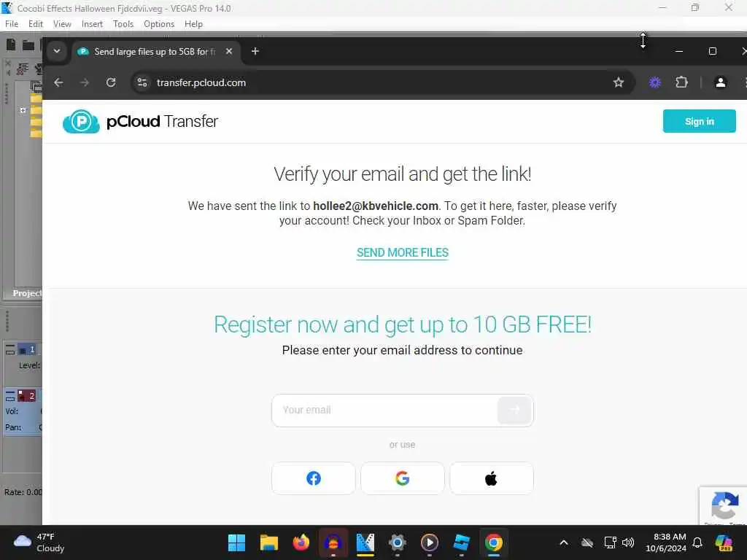The height and width of the screenshot is (560, 747).
Task: Register with the Apple icon button
Action: point(492,478)
